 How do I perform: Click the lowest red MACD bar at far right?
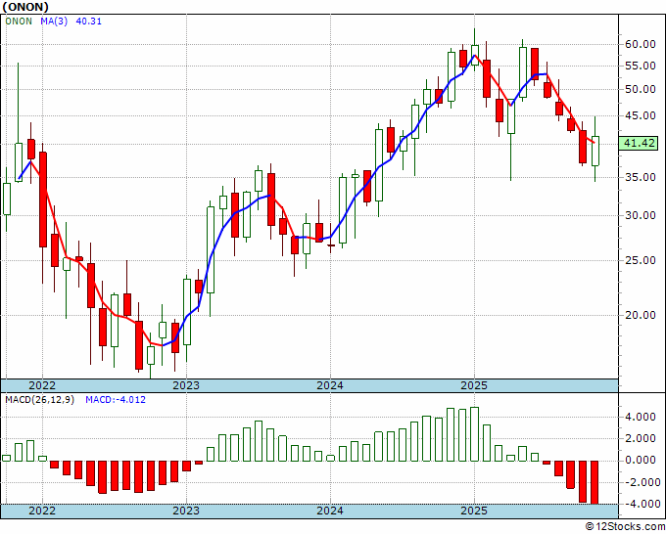[x=595, y=482]
